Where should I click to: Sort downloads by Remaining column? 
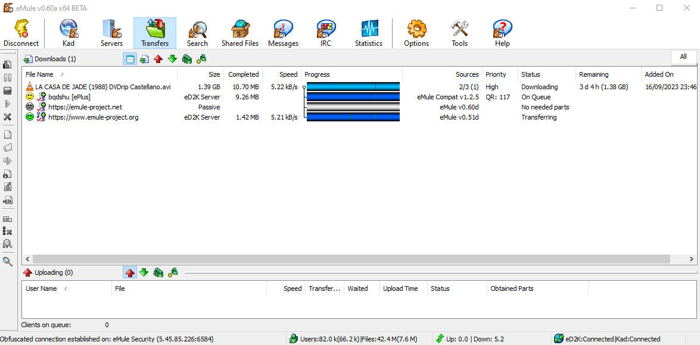click(x=608, y=74)
